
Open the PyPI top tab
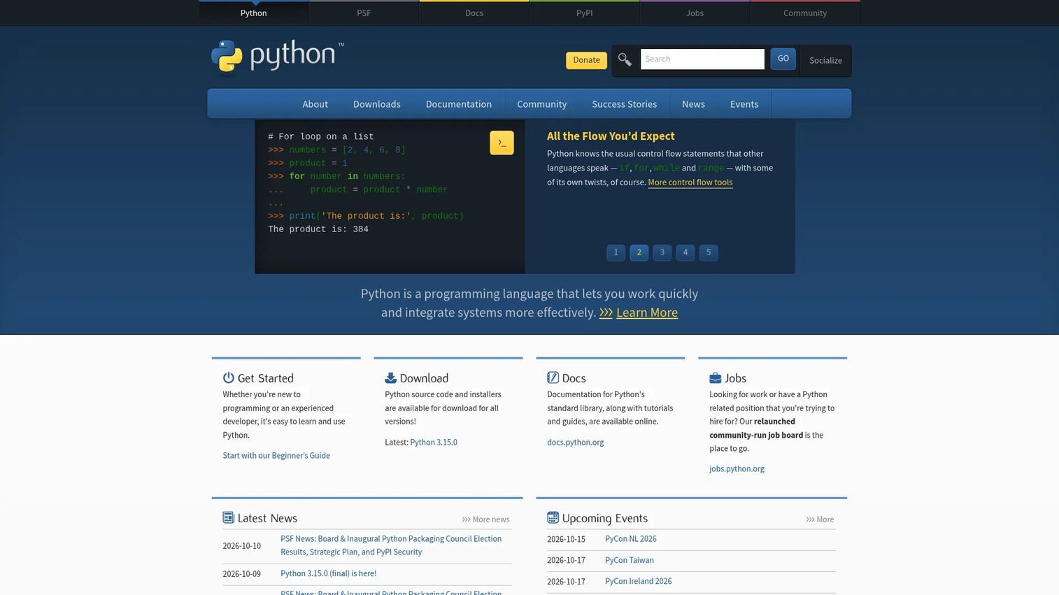(584, 13)
